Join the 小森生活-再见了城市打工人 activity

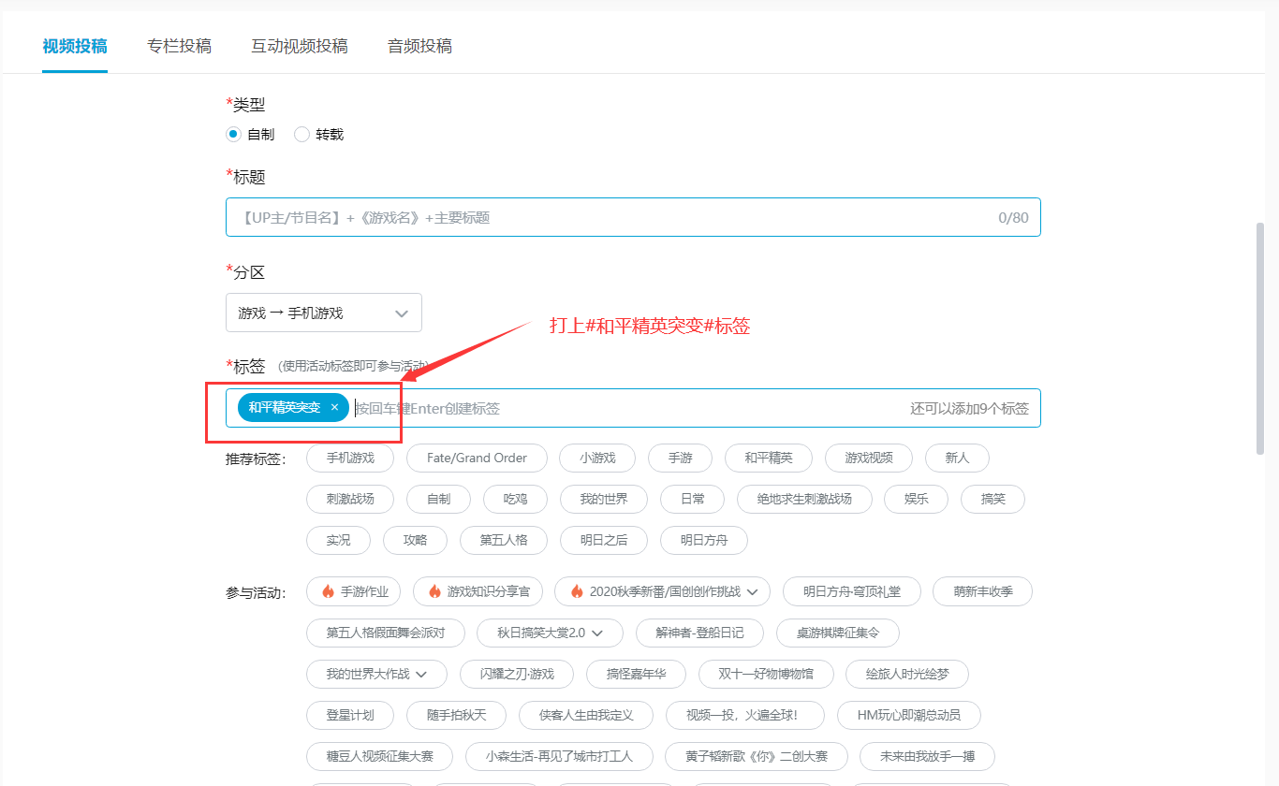(x=560, y=757)
